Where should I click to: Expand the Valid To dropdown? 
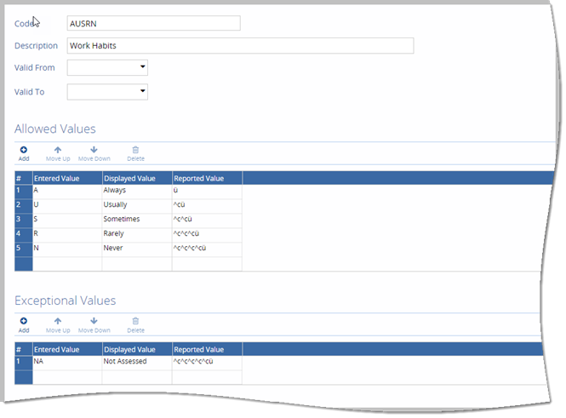click(142, 91)
